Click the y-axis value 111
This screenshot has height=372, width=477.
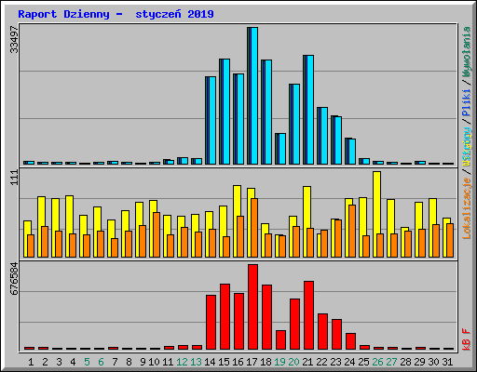click(x=14, y=178)
